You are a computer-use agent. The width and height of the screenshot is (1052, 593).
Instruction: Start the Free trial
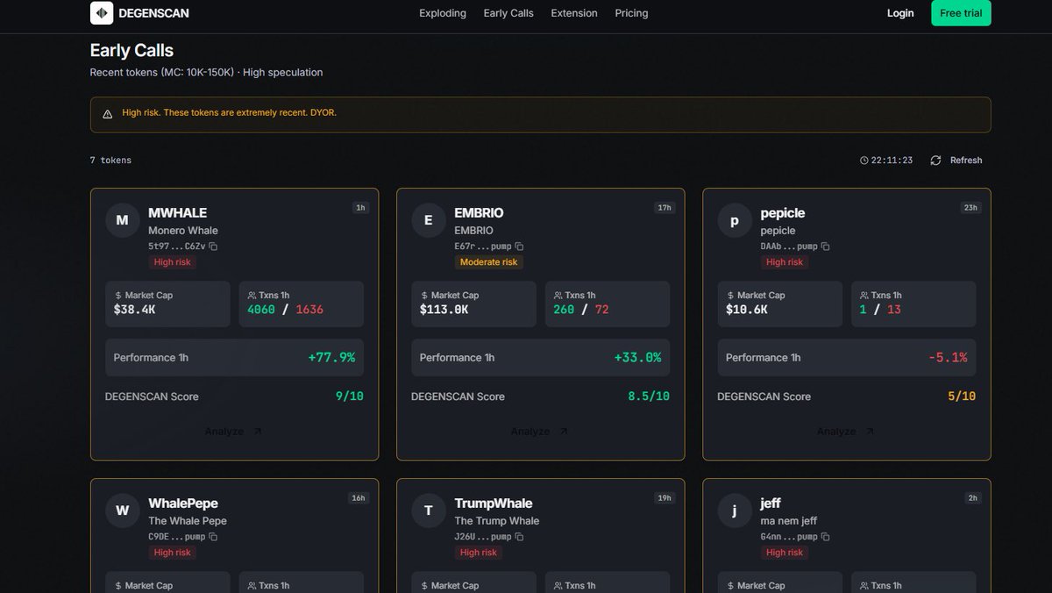click(x=961, y=13)
